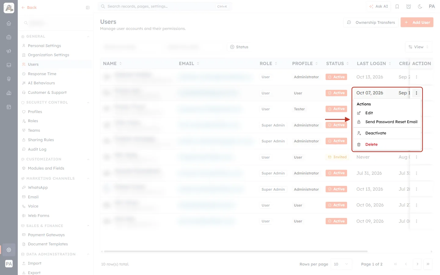Image resolution: width=440 pixels, height=275 pixels.
Task: Choose Edit from the Actions menu
Action: [x=387, y=113]
